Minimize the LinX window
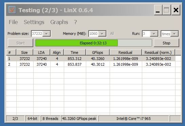The width and height of the screenshot is (185, 126). [x=158, y=10]
